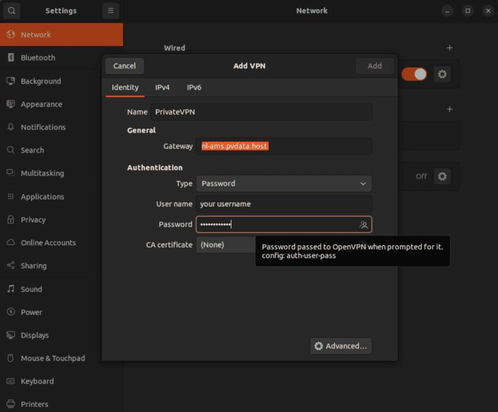
Task: Click the Add button in dialog header
Action: tap(374, 66)
